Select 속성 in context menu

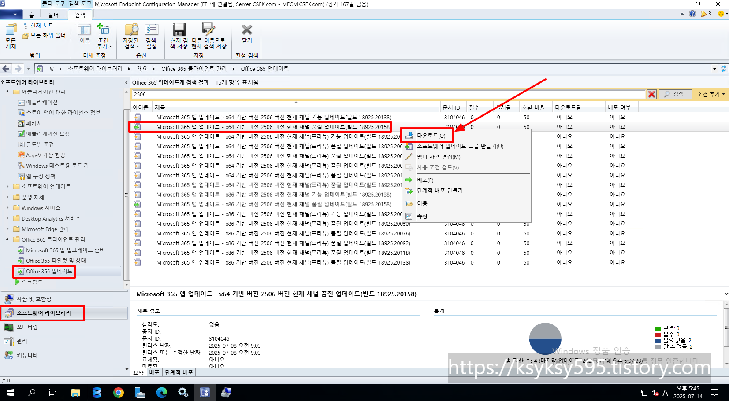(x=422, y=216)
